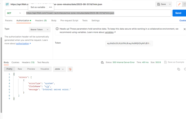Switch to Raw response view
The height and width of the screenshot is (119, 186).
(20, 69)
